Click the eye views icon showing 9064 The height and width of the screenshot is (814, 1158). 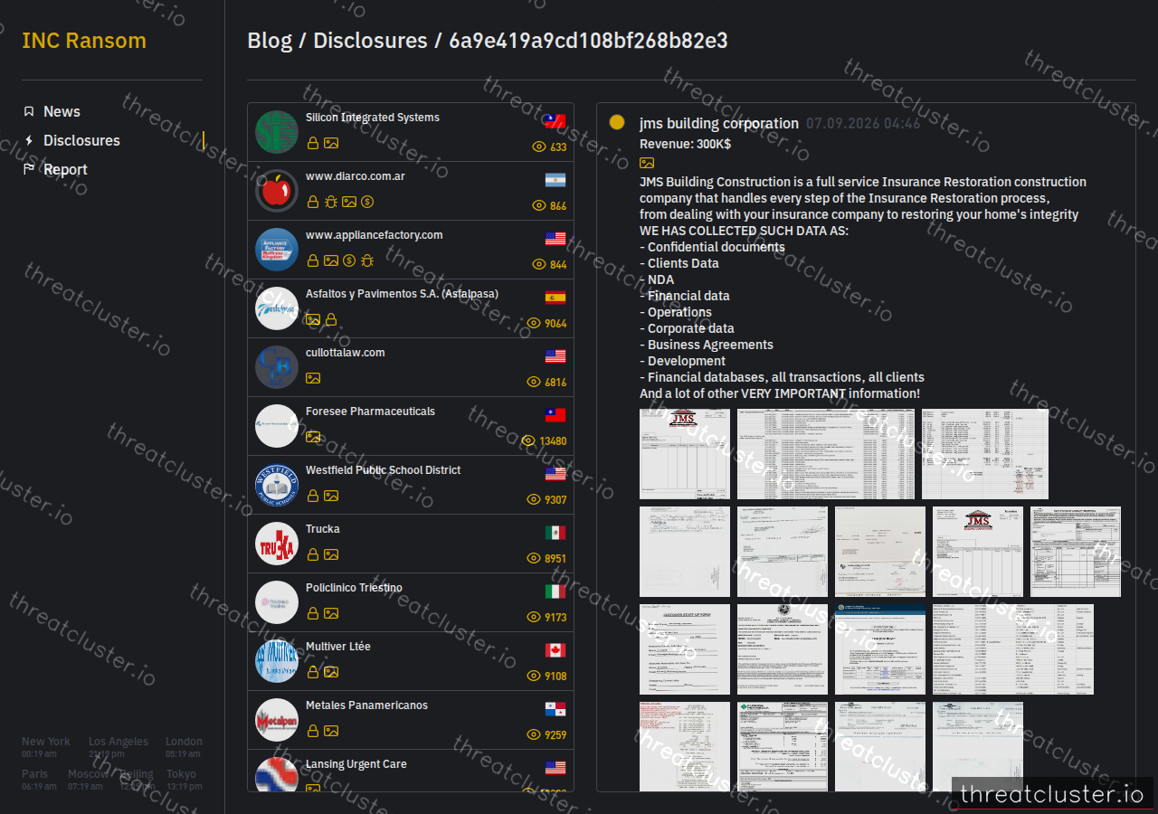534,323
